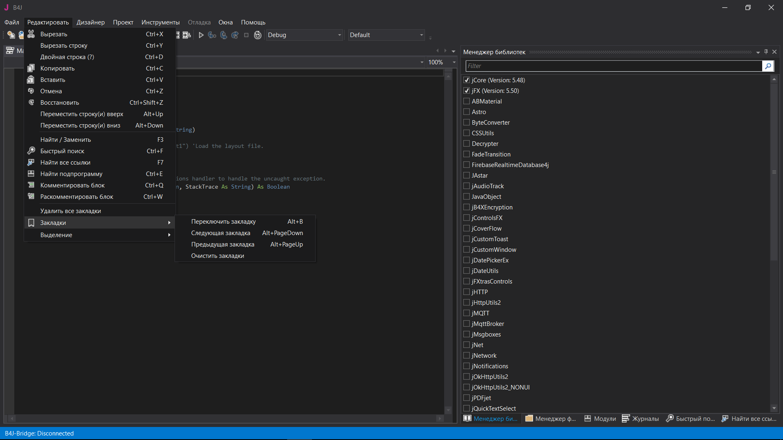This screenshot has height=440, width=783.
Task: Select Переключить закладку menu entry
Action: (x=223, y=222)
